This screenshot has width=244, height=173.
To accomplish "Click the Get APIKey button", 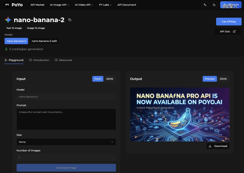I will click(x=229, y=22).
